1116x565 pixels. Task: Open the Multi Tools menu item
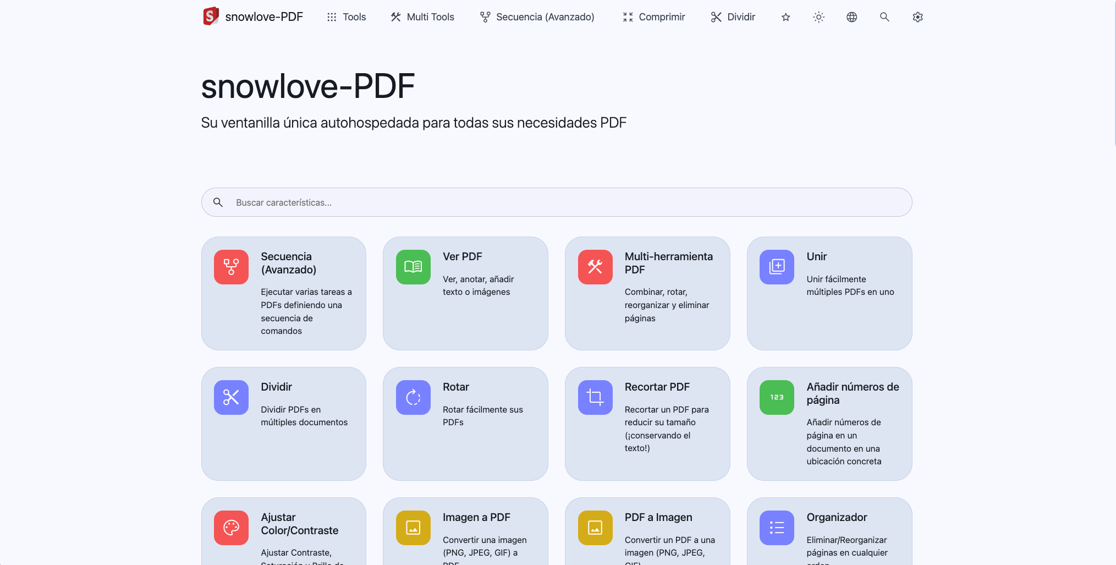(x=422, y=17)
